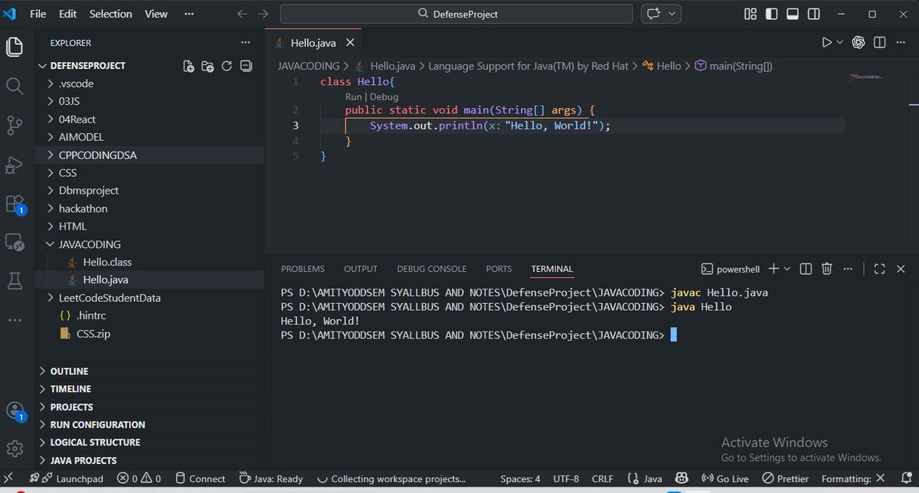Open Copilot status icon in status bar
The width and height of the screenshot is (919, 493).
click(681, 478)
